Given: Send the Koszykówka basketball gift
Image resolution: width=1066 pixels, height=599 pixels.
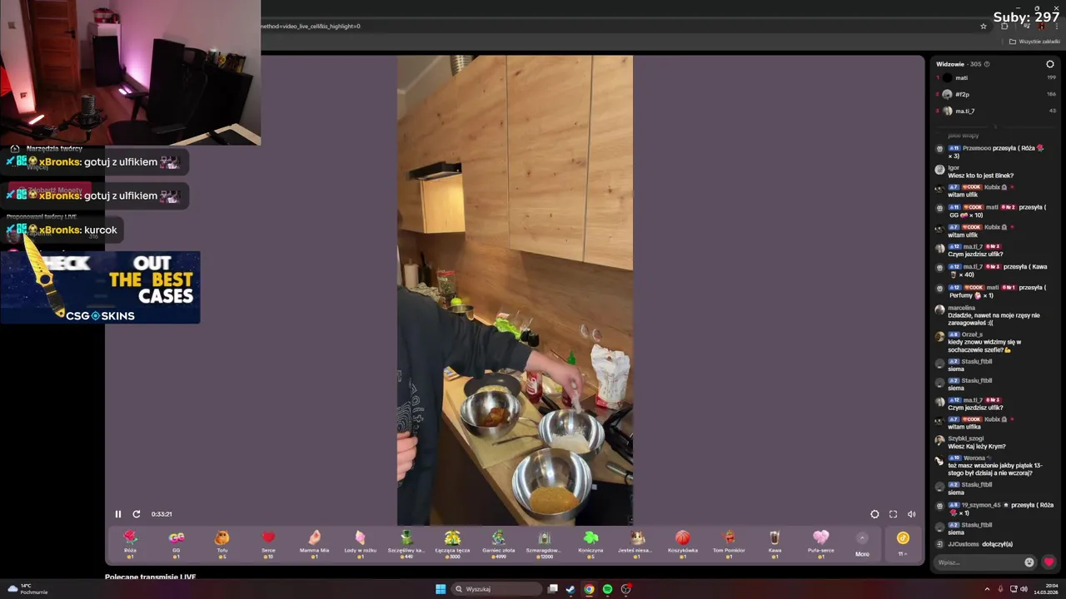Looking at the screenshot, I should 683,543.
